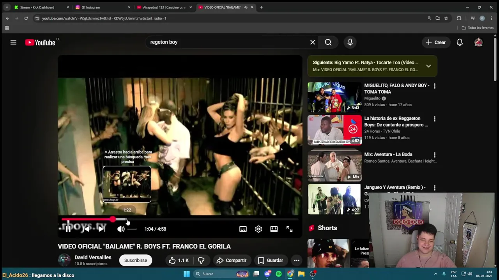Enter fullscreen mode
Screen dimensions: 499x280
[x=289, y=229]
